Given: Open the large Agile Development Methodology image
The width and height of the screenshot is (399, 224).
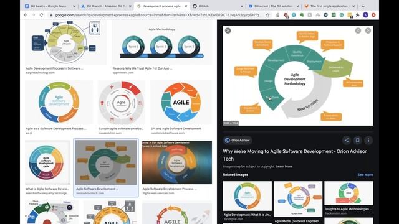Looking at the screenshot, I should tap(298, 75).
